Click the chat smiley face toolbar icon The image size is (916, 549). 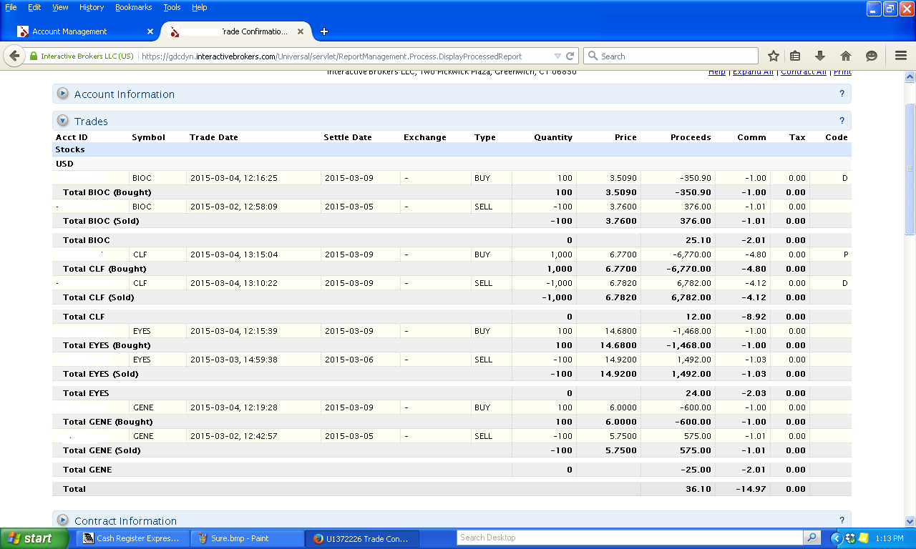pos(872,56)
